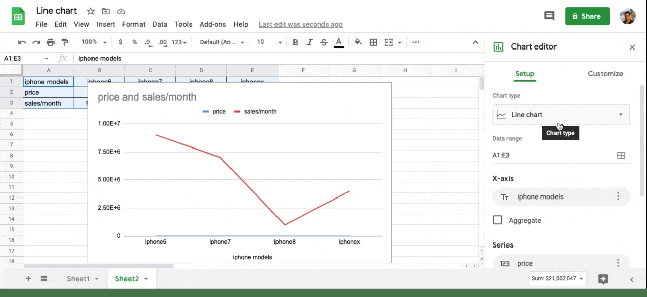Screen dimensions: 647x297
Task: Open the 123 number formats dropdown
Action: click(x=179, y=42)
